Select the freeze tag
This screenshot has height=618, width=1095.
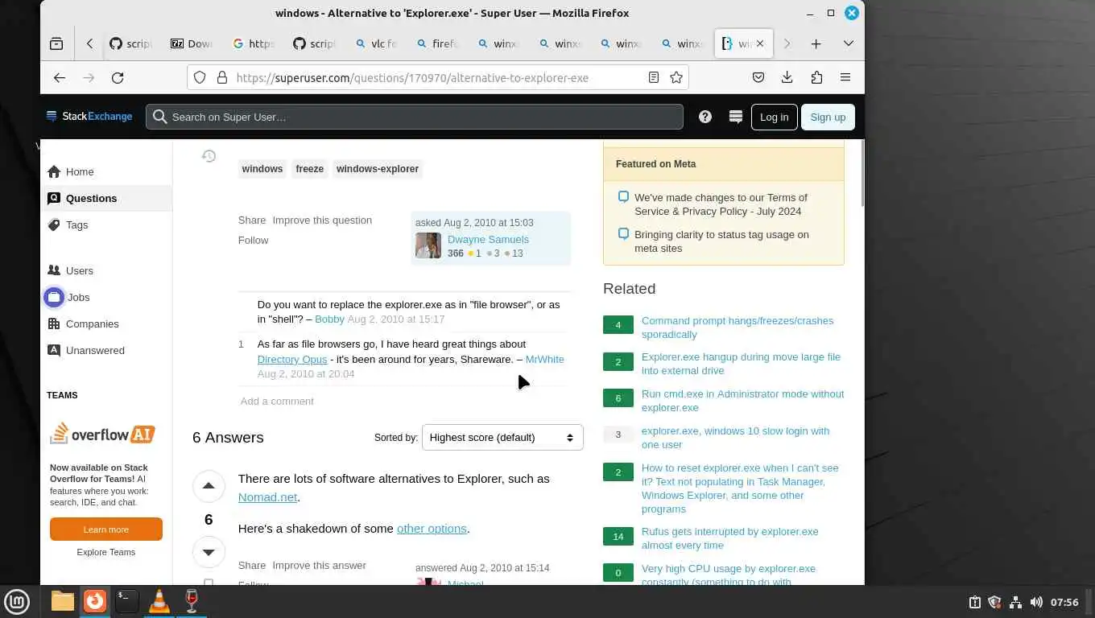pos(309,169)
